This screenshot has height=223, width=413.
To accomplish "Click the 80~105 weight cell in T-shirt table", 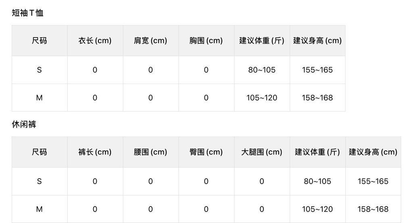I will pyautogui.click(x=262, y=70).
